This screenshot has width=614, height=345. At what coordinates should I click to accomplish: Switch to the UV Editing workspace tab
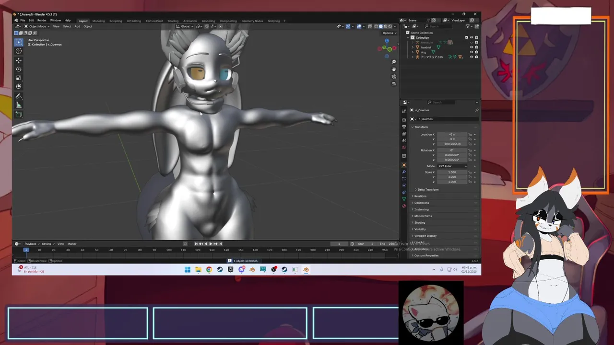tap(134, 21)
